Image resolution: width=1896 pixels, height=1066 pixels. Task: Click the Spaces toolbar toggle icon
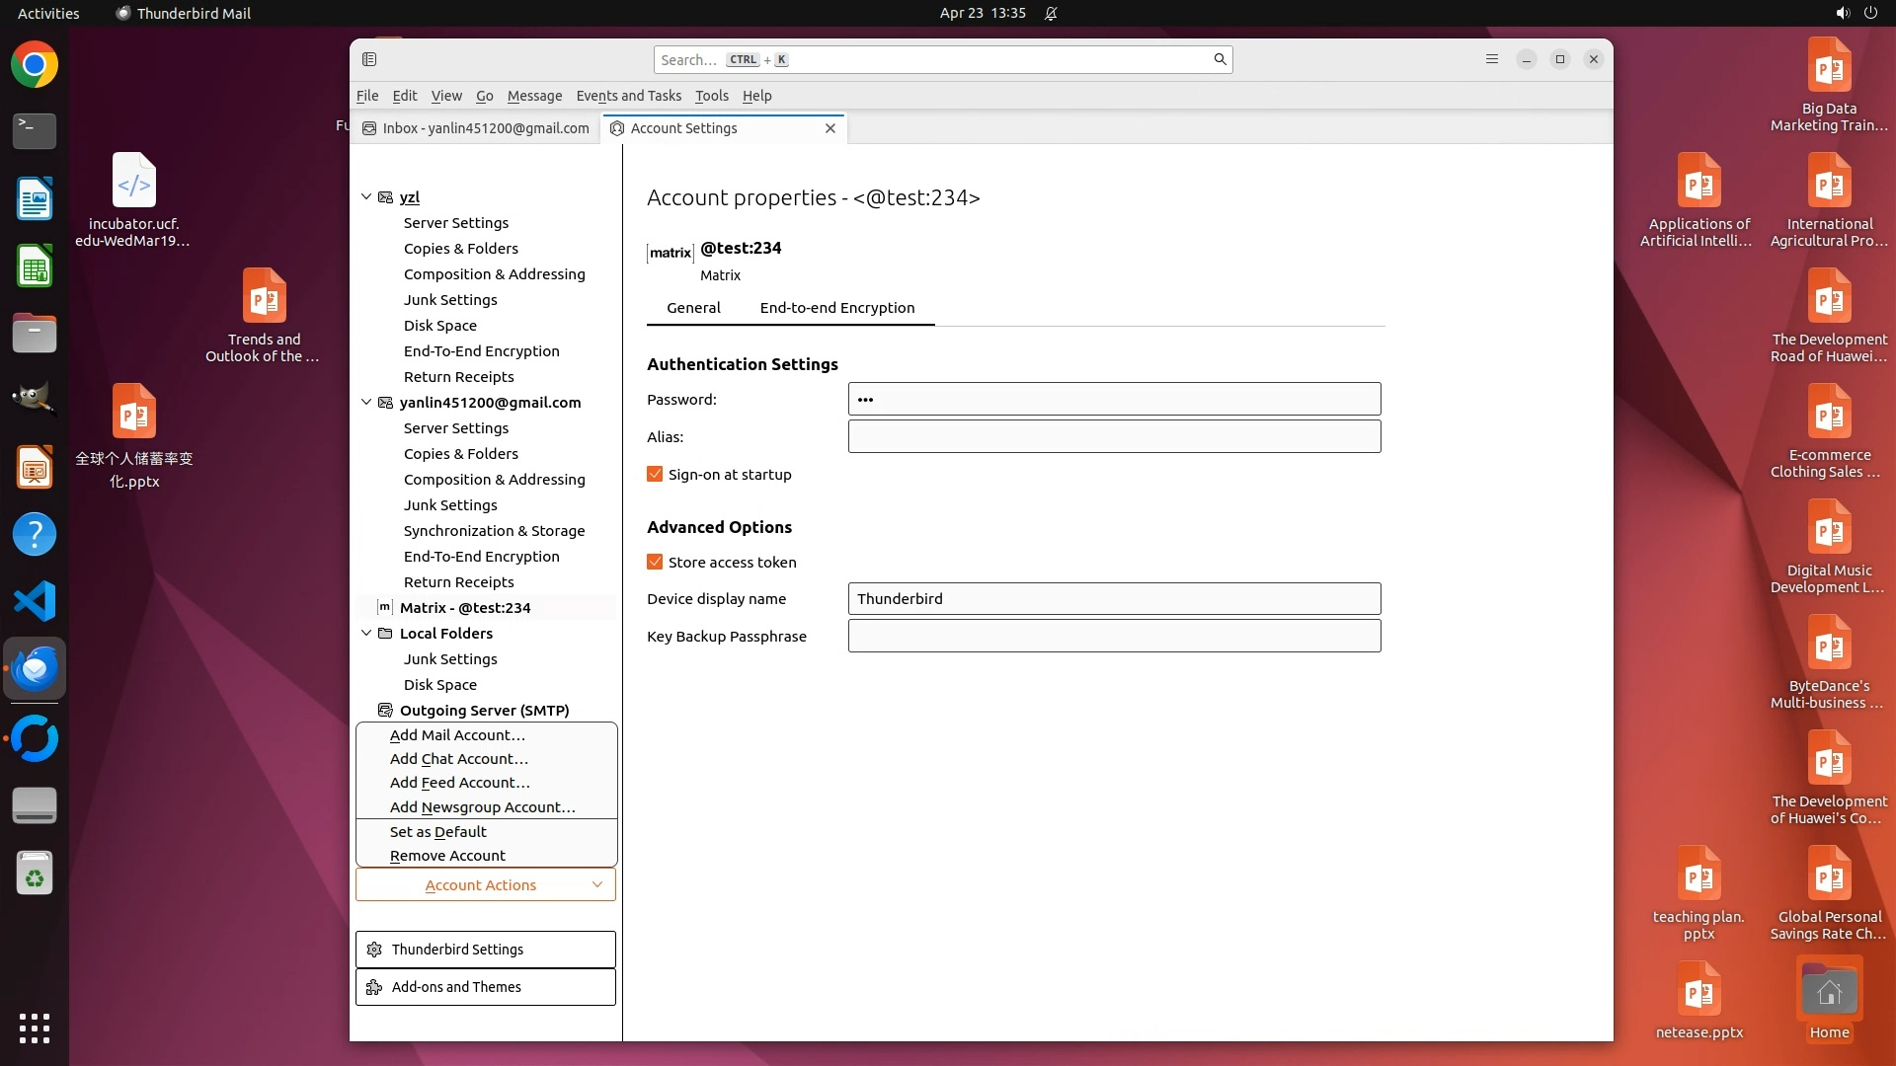tap(369, 59)
